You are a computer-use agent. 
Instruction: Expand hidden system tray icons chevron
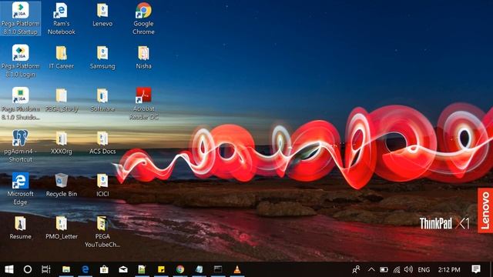click(371, 269)
